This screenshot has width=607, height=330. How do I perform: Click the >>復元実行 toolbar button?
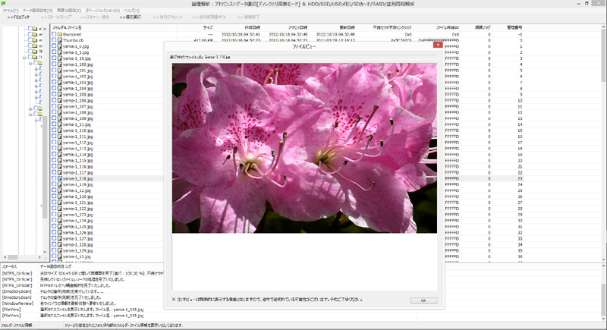pyautogui.click(x=130, y=17)
